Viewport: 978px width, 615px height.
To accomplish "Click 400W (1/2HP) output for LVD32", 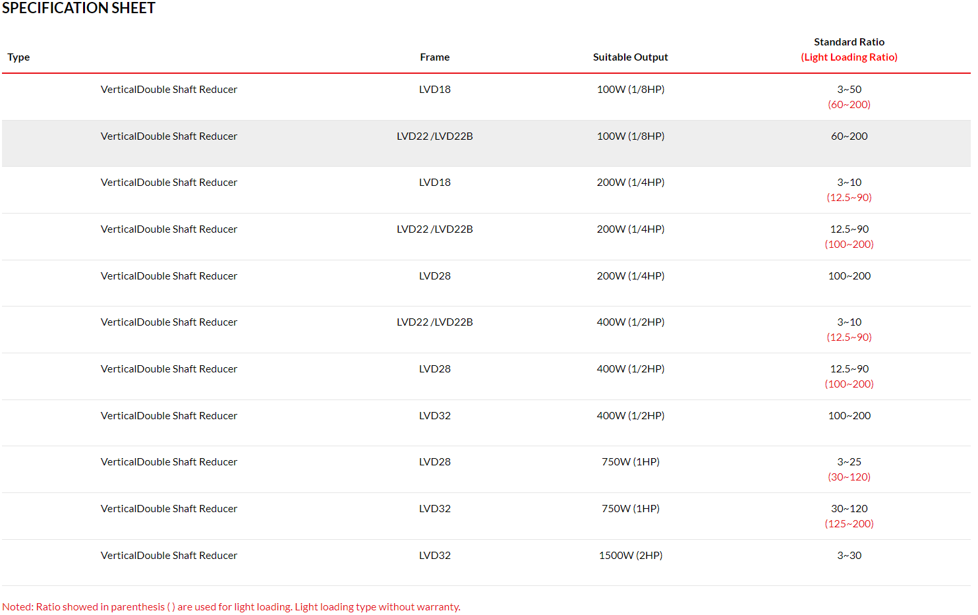I will [x=631, y=416].
